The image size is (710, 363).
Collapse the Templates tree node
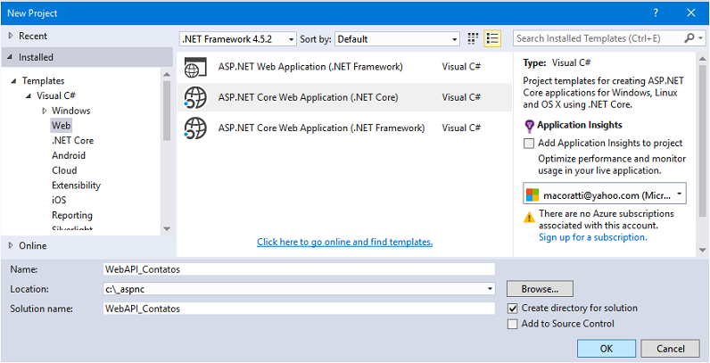coord(13,81)
